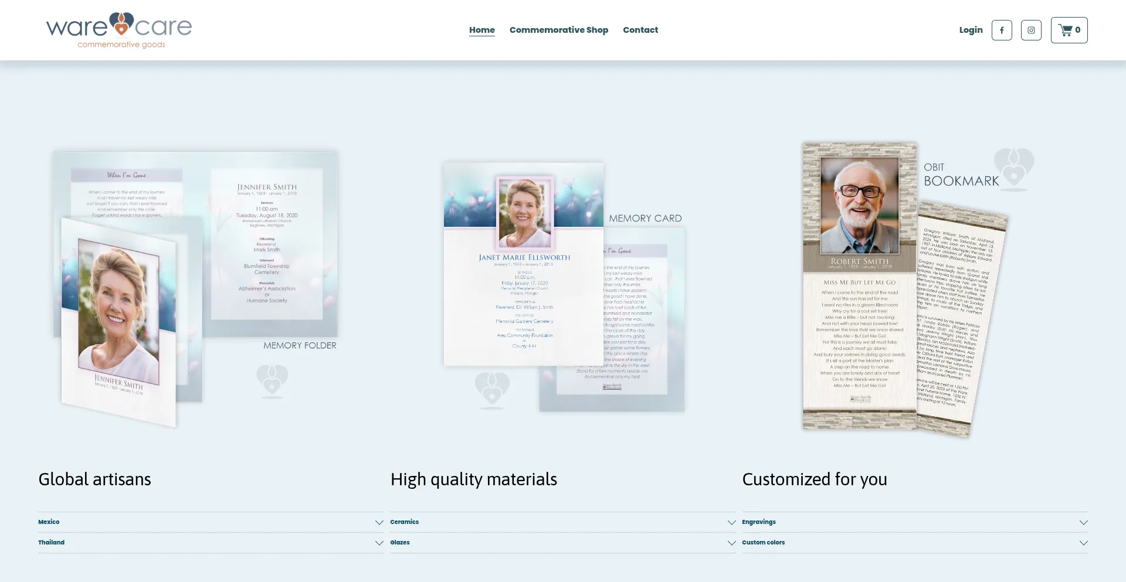The width and height of the screenshot is (1126, 582).
Task: Expand the Engravings section
Action: [x=914, y=522]
